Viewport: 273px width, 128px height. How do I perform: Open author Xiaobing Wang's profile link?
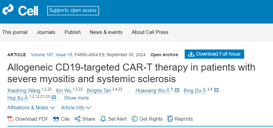point(24,90)
